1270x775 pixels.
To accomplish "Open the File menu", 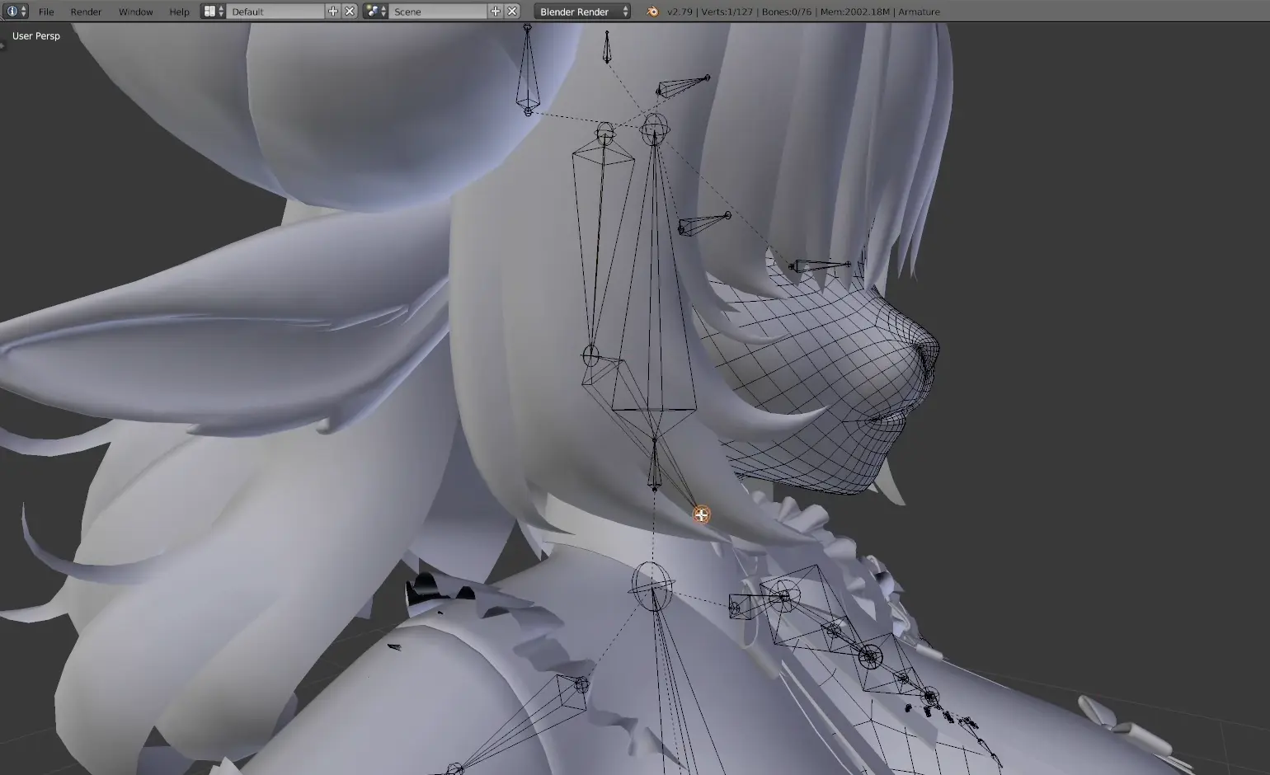I will tap(46, 12).
